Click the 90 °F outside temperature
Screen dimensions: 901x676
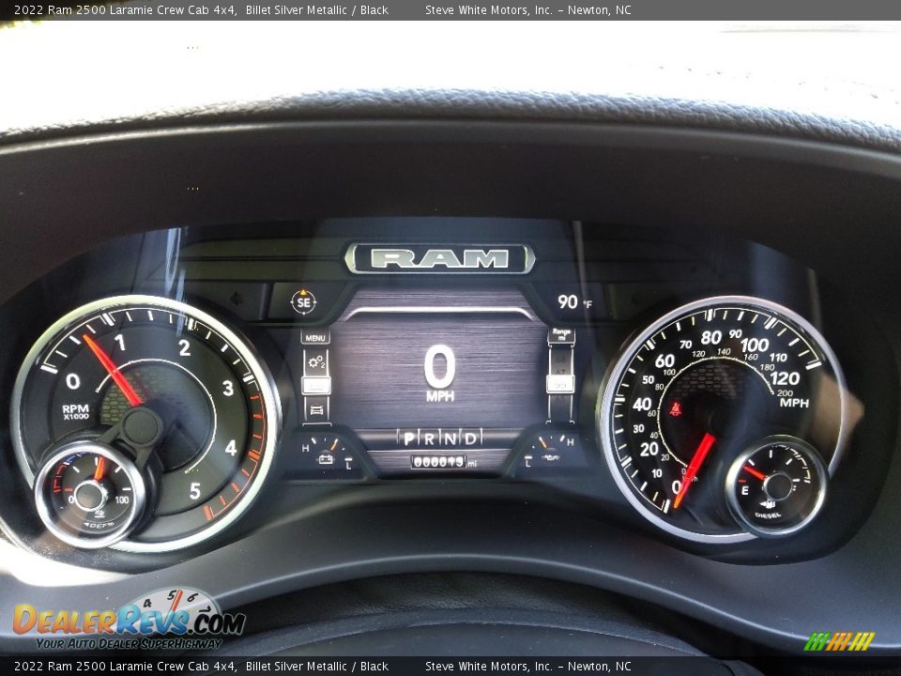pyautogui.click(x=574, y=301)
